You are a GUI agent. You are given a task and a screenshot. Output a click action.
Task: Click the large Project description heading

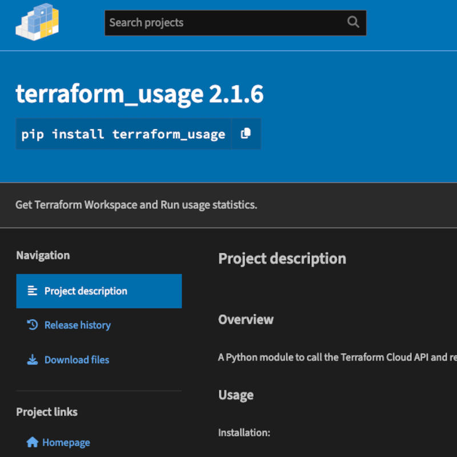pyautogui.click(x=282, y=259)
